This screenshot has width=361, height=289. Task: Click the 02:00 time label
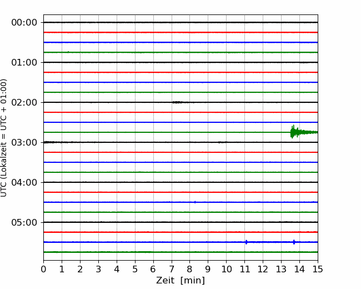tap(24, 103)
